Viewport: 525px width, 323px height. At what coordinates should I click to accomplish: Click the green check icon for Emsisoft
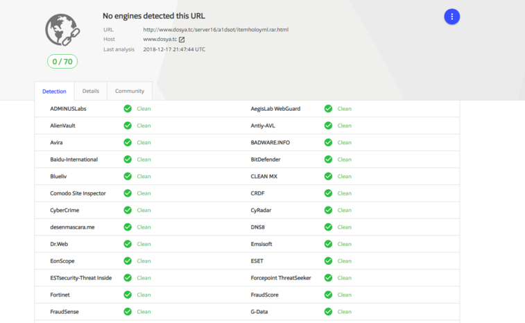click(328, 244)
